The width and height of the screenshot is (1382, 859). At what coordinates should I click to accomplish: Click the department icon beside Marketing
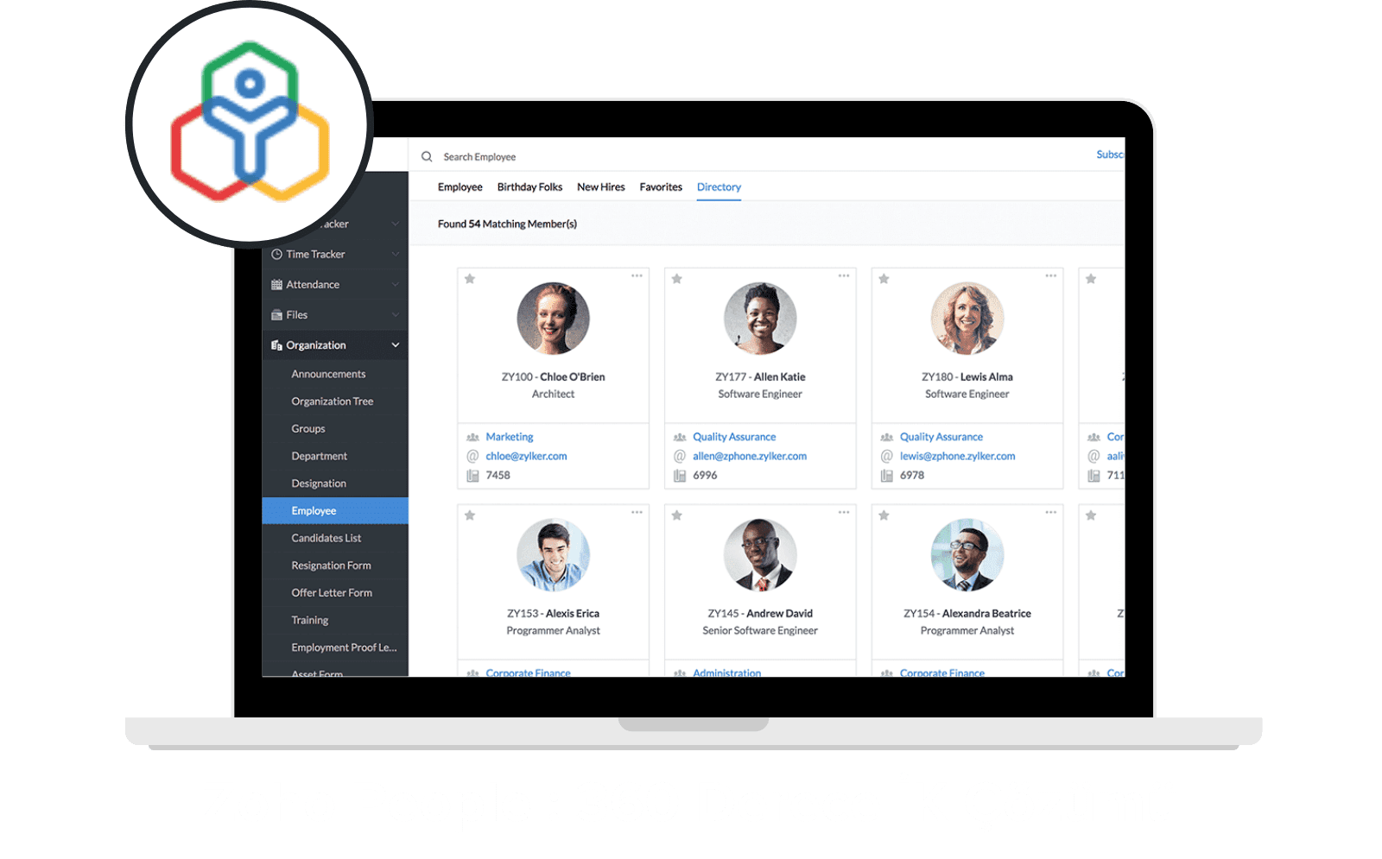tap(472, 438)
